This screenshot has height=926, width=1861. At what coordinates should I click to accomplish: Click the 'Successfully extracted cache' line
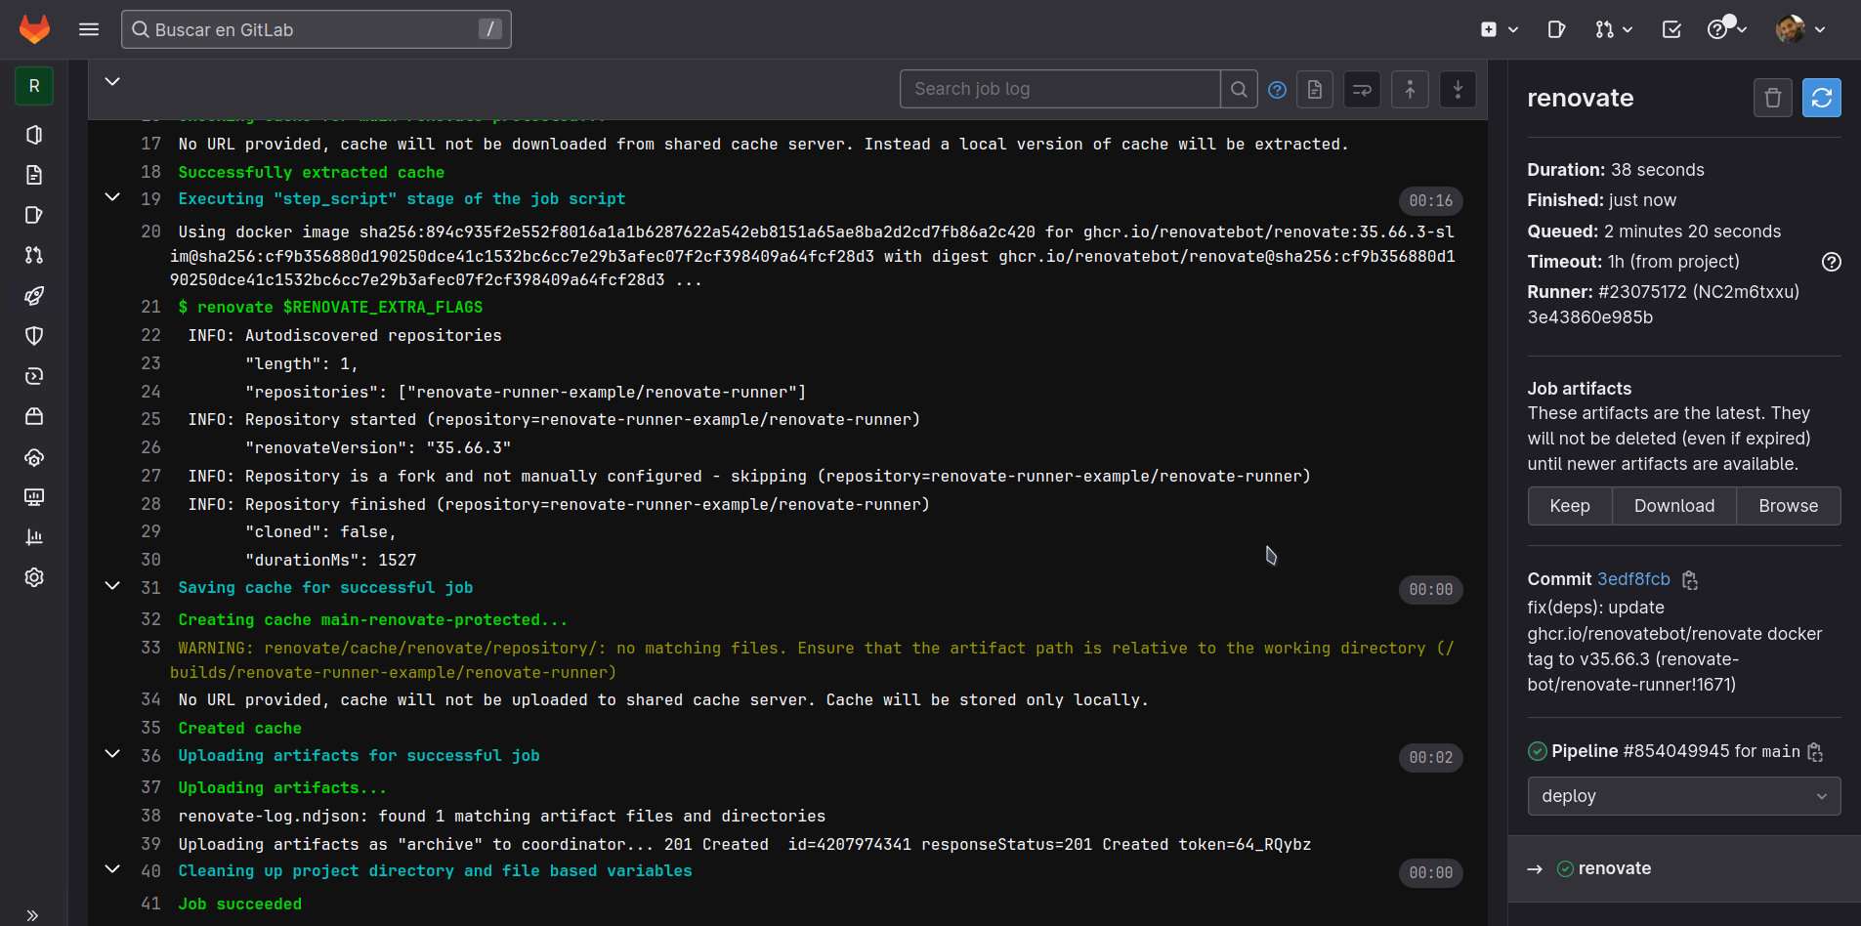[x=312, y=172]
